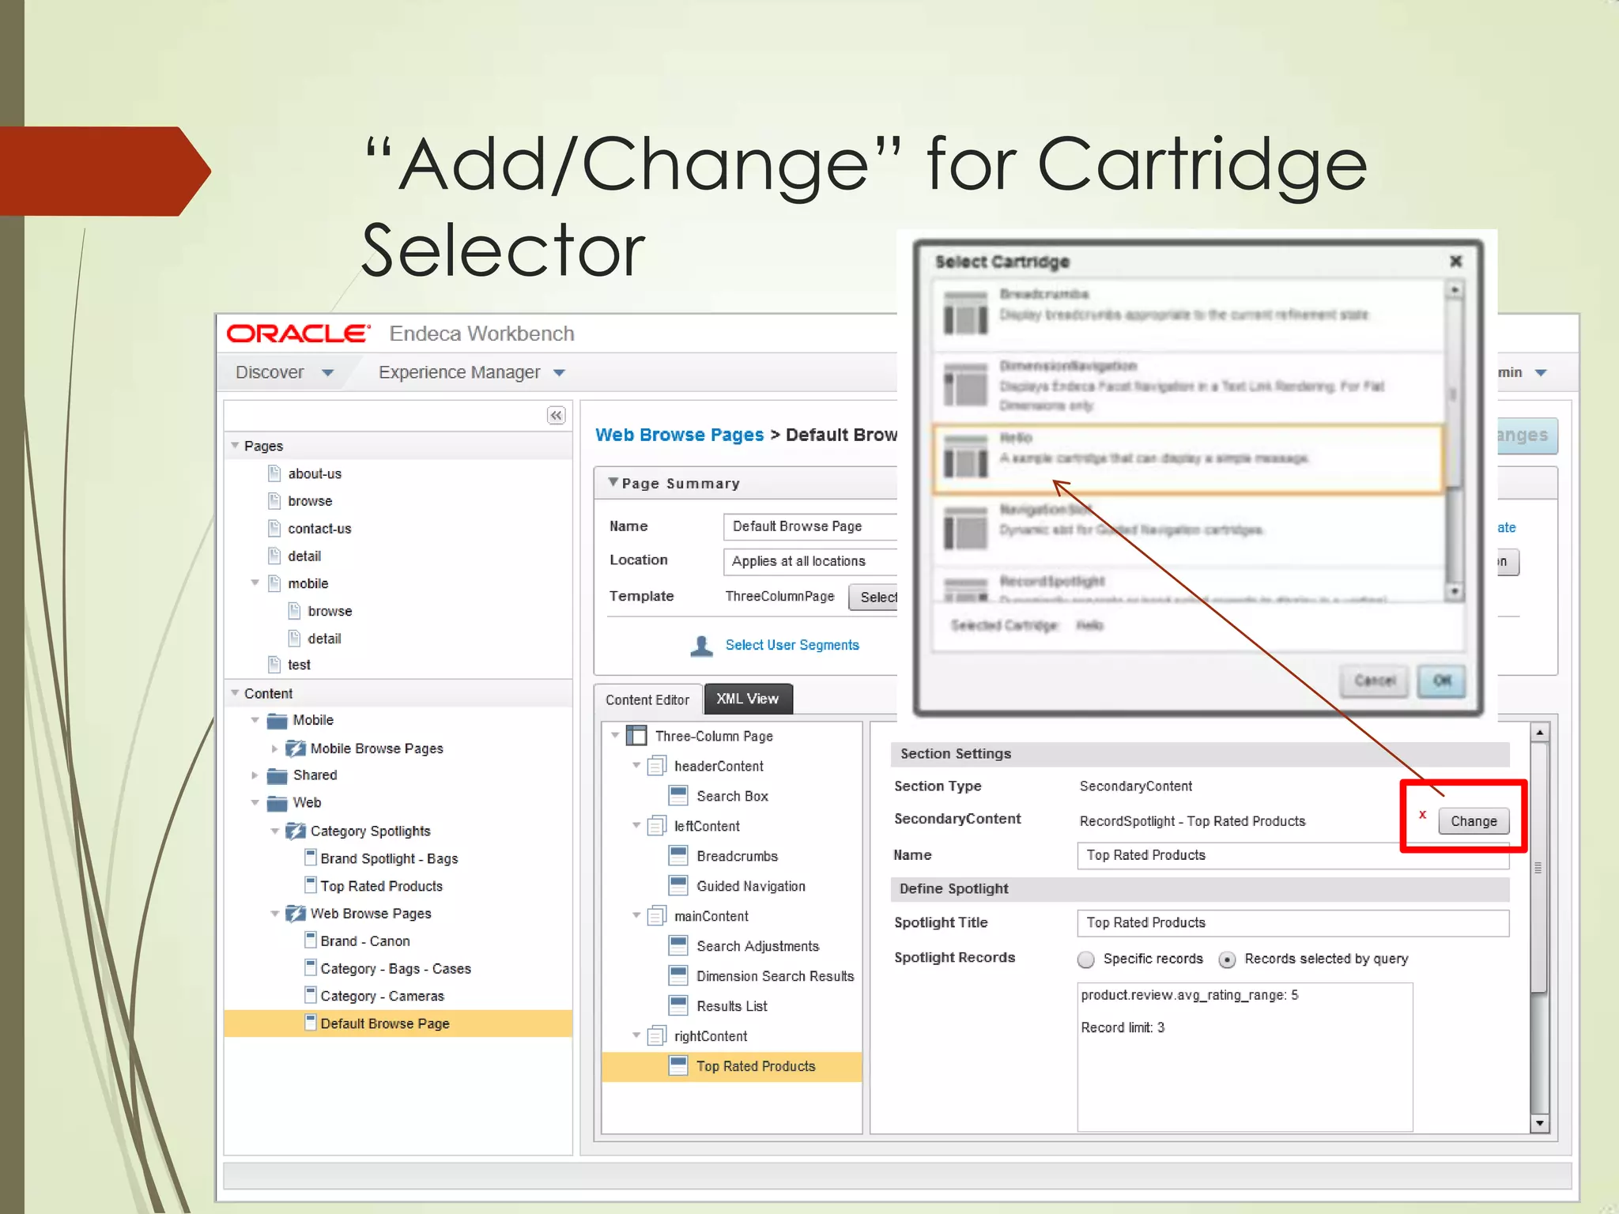Collapse the Page Summary section
This screenshot has height=1214, width=1619.
(613, 482)
